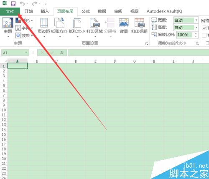
Task: Select column A header
Action: [18, 61]
